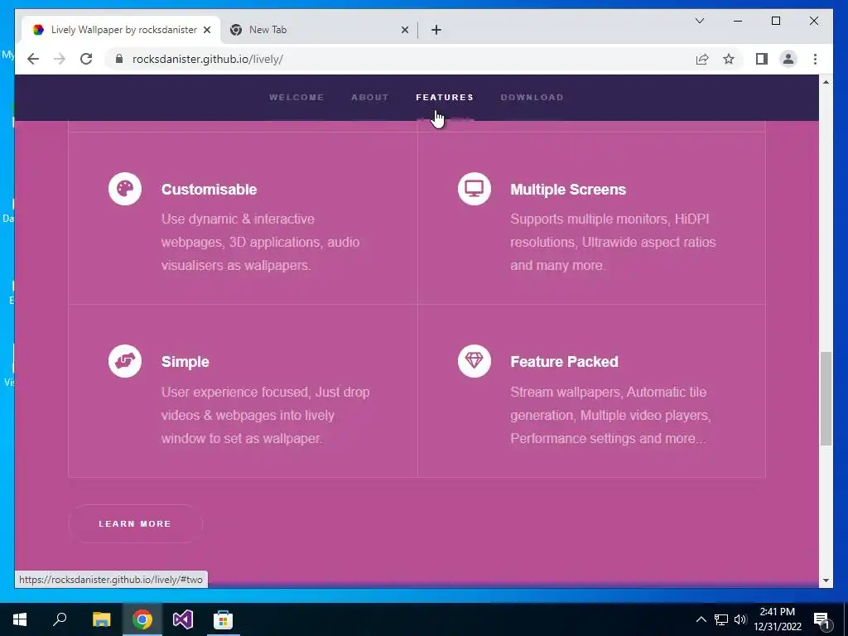Click the network tray icon

[x=721, y=619]
